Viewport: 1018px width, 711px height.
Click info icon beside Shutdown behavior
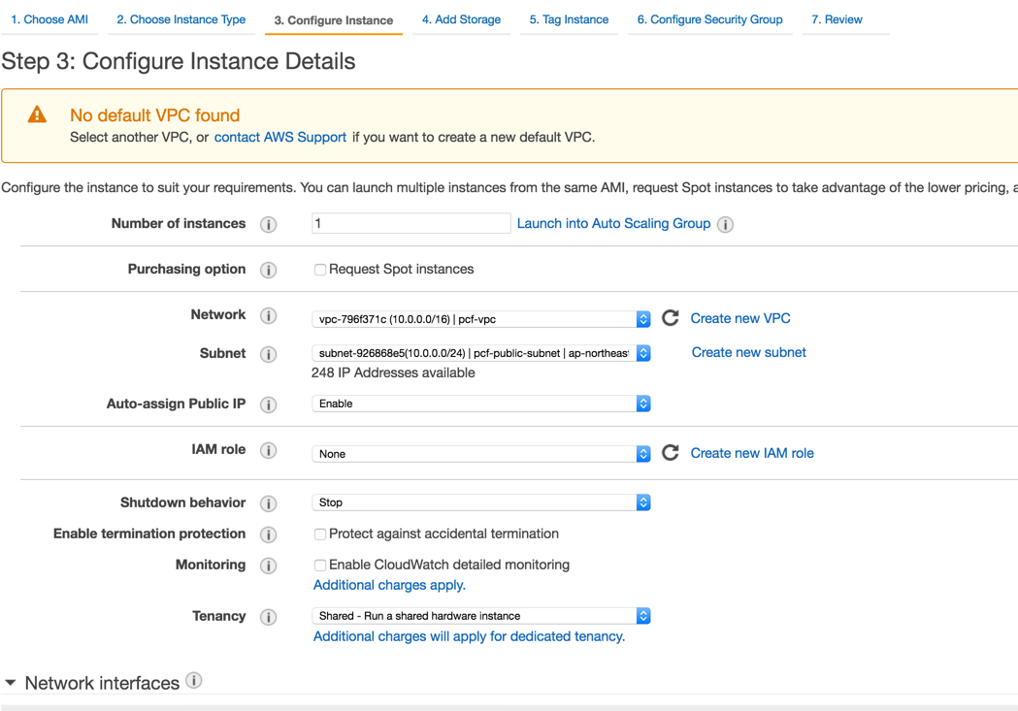[x=269, y=503]
